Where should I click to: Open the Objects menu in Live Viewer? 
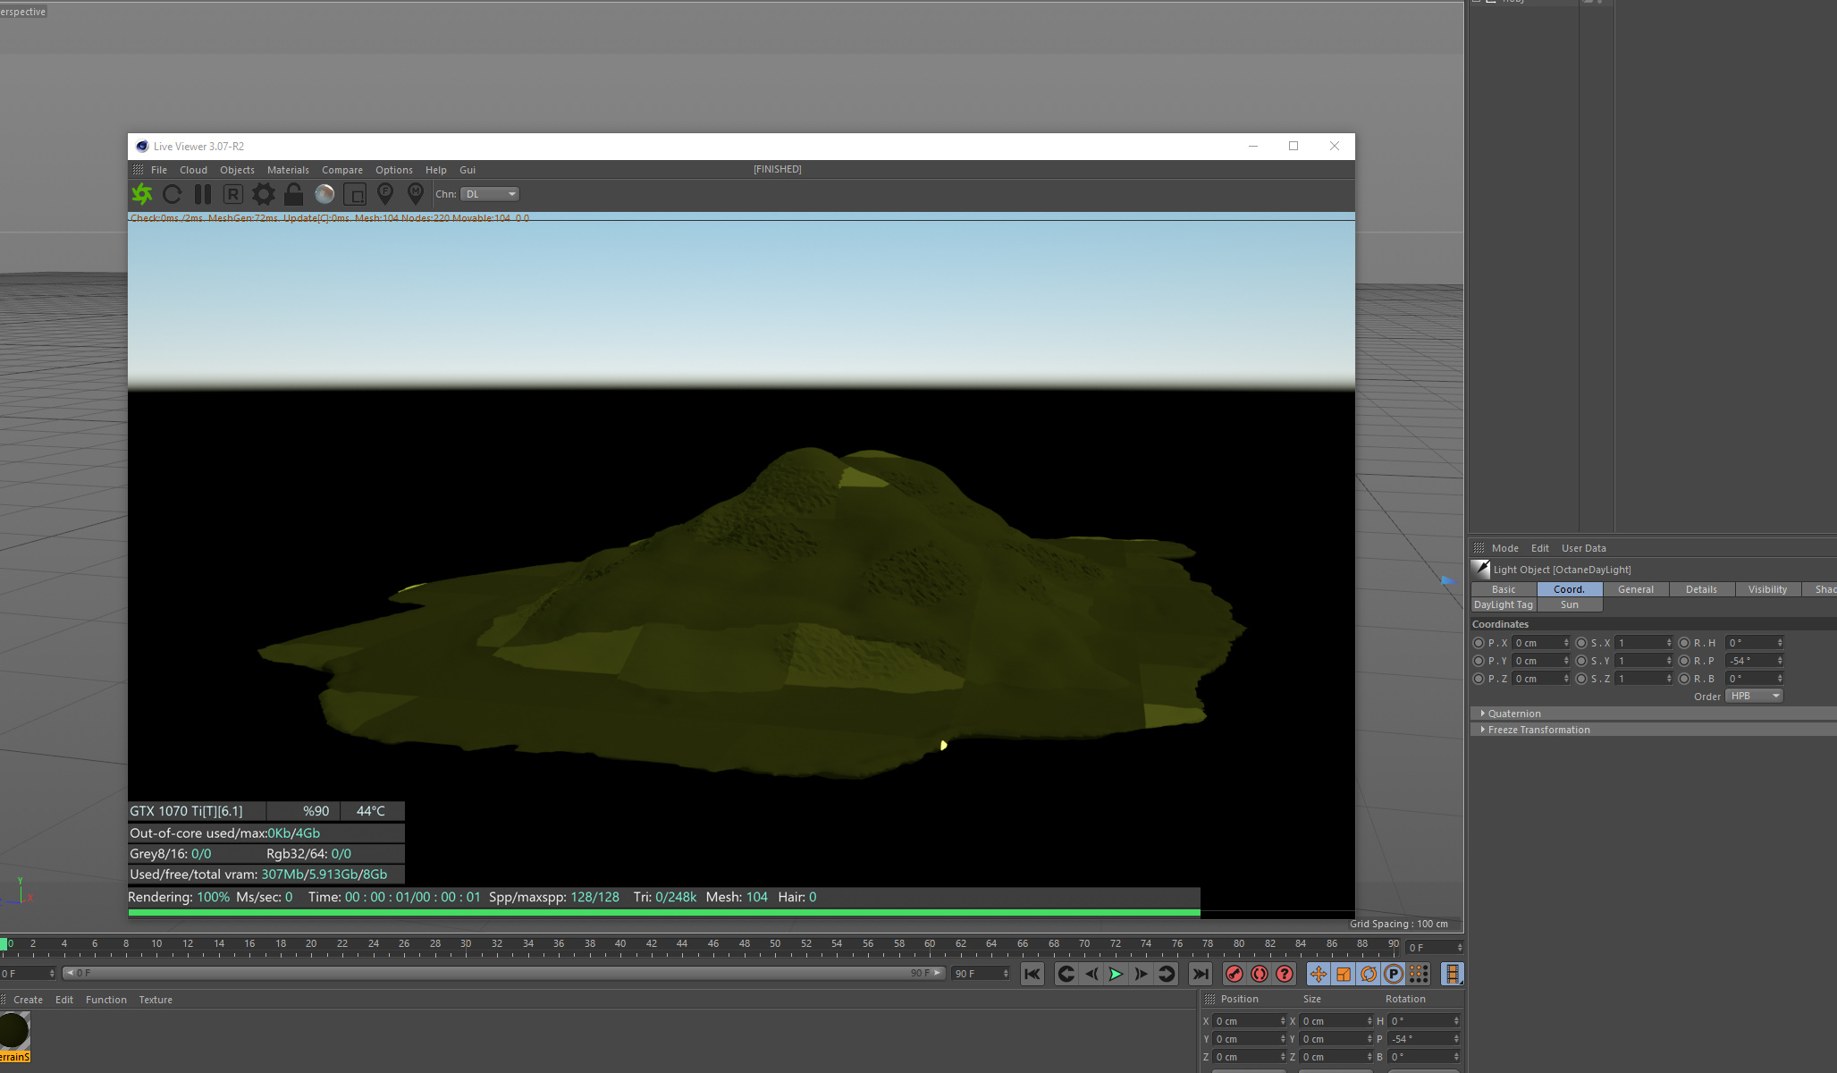tap(237, 170)
